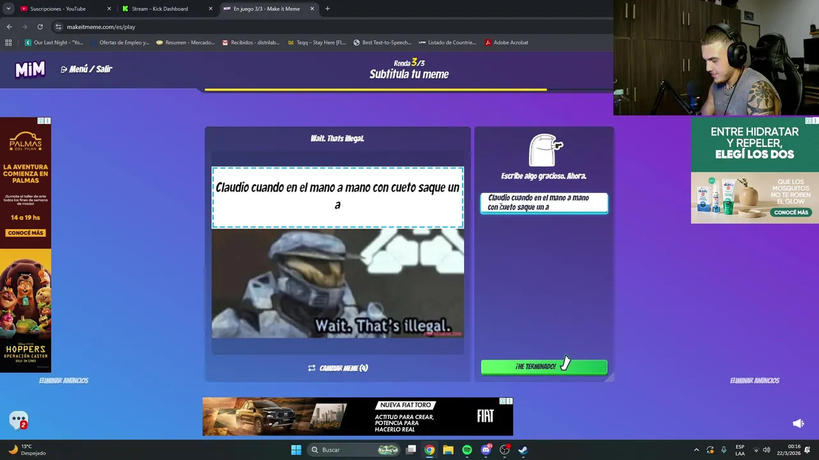Open the taskbar volume icon
The width and height of the screenshot is (819, 460).
click(767, 450)
